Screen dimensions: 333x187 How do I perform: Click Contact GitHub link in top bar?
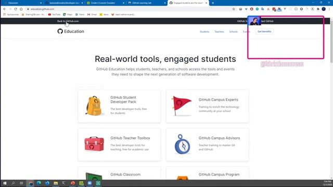267,21
